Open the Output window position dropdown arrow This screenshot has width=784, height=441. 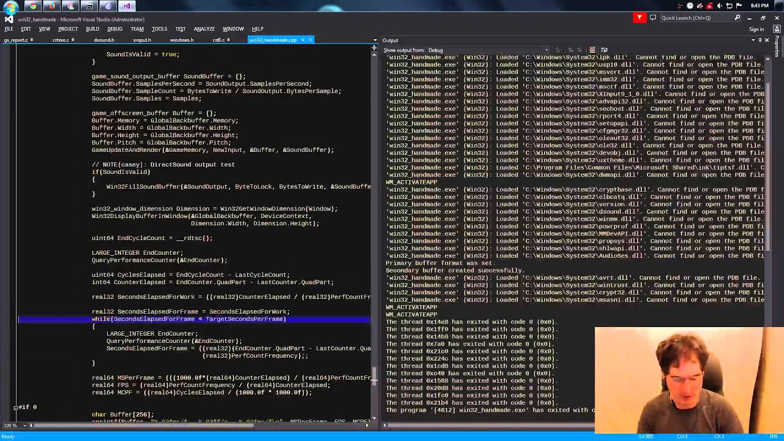[752, 40]
